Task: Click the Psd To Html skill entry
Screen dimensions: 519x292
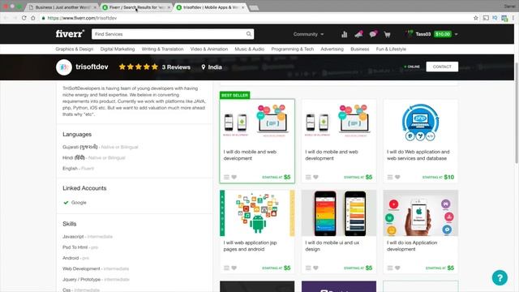Action: click(80, 247)
